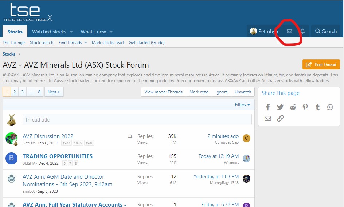Image resolution: width=344 pixels, height=207 pixels.
Task: Click annb0t robot avatar on AGM thread
Action: (x=11, y=178)
